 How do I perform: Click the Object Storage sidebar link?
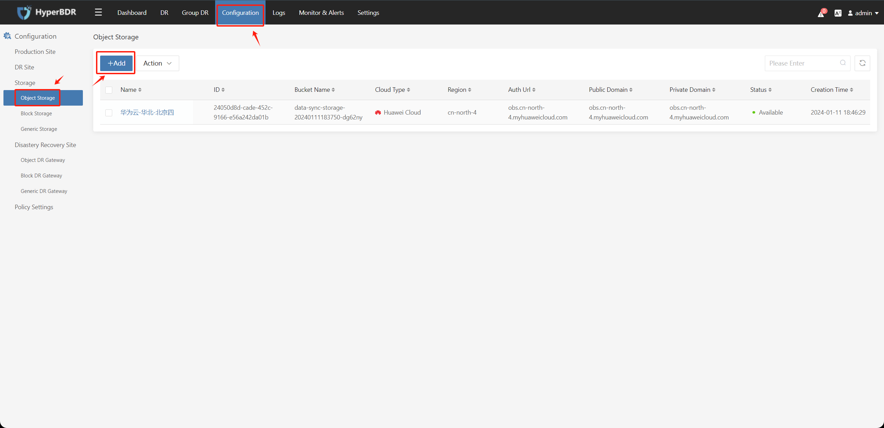[38, 97]
